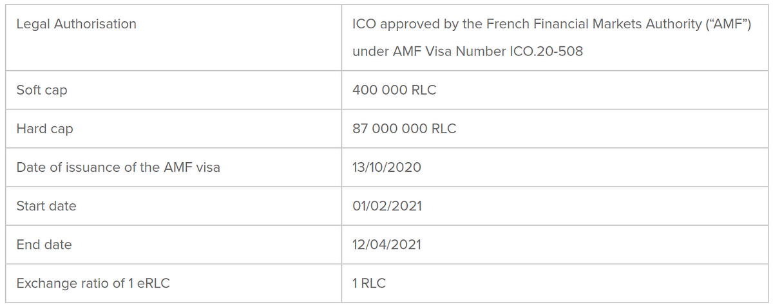The height and width of the screenshot is (305, 773).
Task: Click the Hard cap label
Action: 44,129
